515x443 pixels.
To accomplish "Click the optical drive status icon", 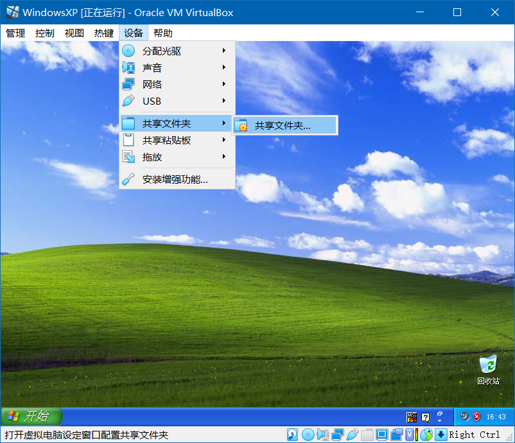I will [x=308, y=435].
